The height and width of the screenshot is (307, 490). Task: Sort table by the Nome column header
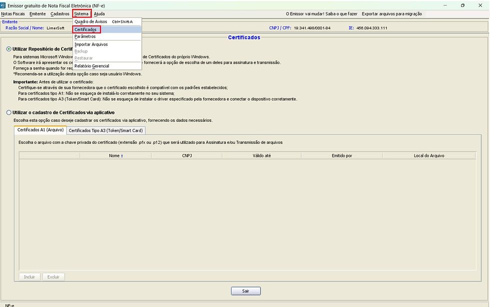point(115,155)
